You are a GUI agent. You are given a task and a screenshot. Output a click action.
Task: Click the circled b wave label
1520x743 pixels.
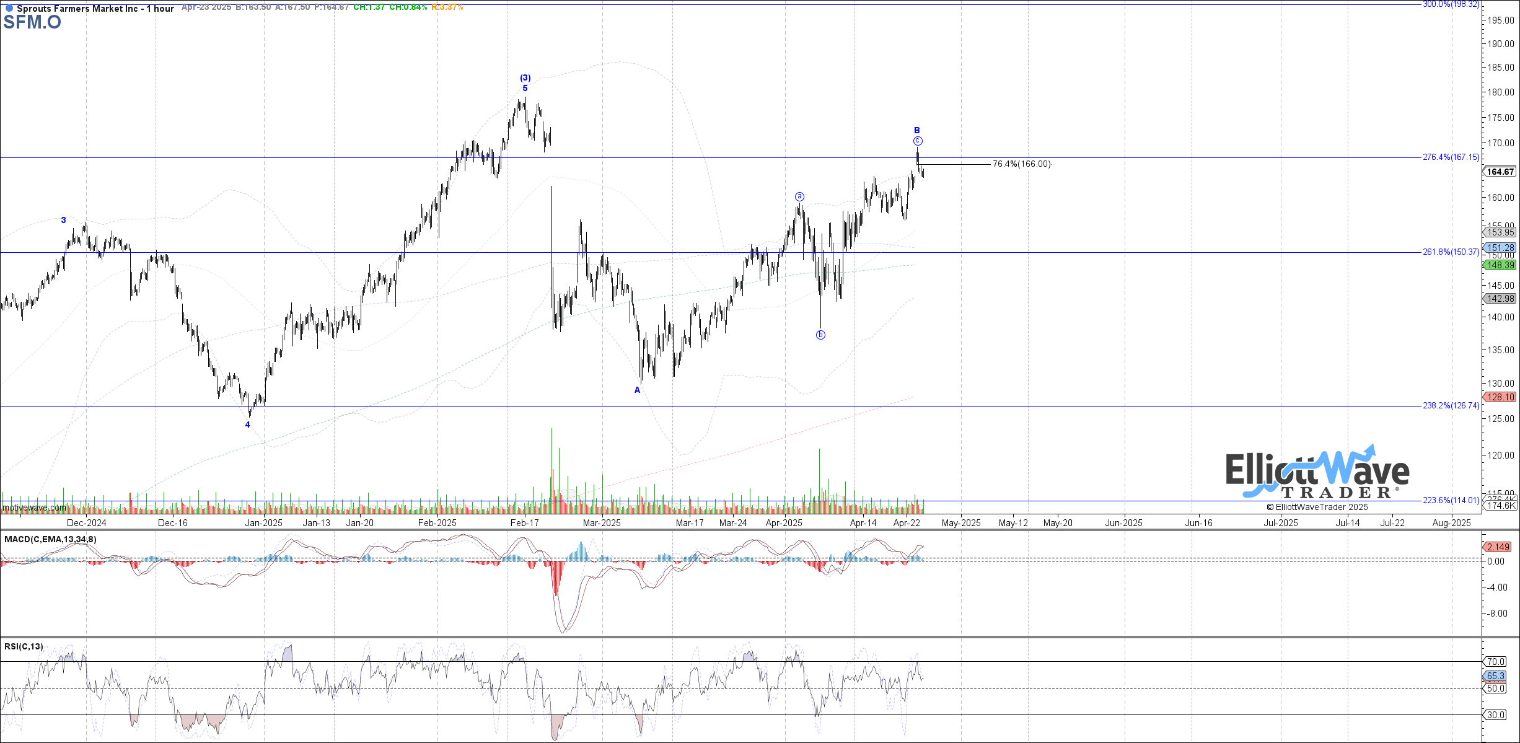click(820, 335)
